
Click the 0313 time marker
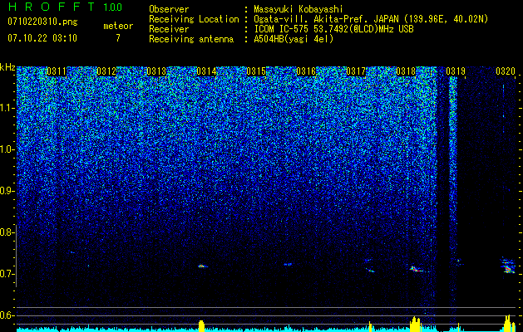[156, 71]
